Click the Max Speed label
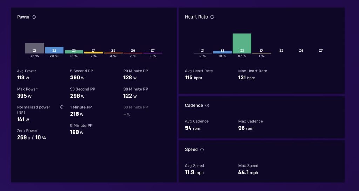Viewport: 359px width, 191px height. point(248,166)
